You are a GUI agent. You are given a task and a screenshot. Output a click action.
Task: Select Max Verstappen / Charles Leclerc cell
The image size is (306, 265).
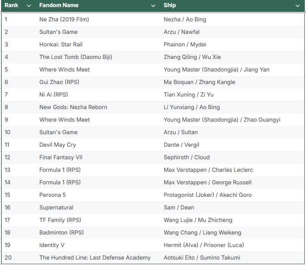208,170
